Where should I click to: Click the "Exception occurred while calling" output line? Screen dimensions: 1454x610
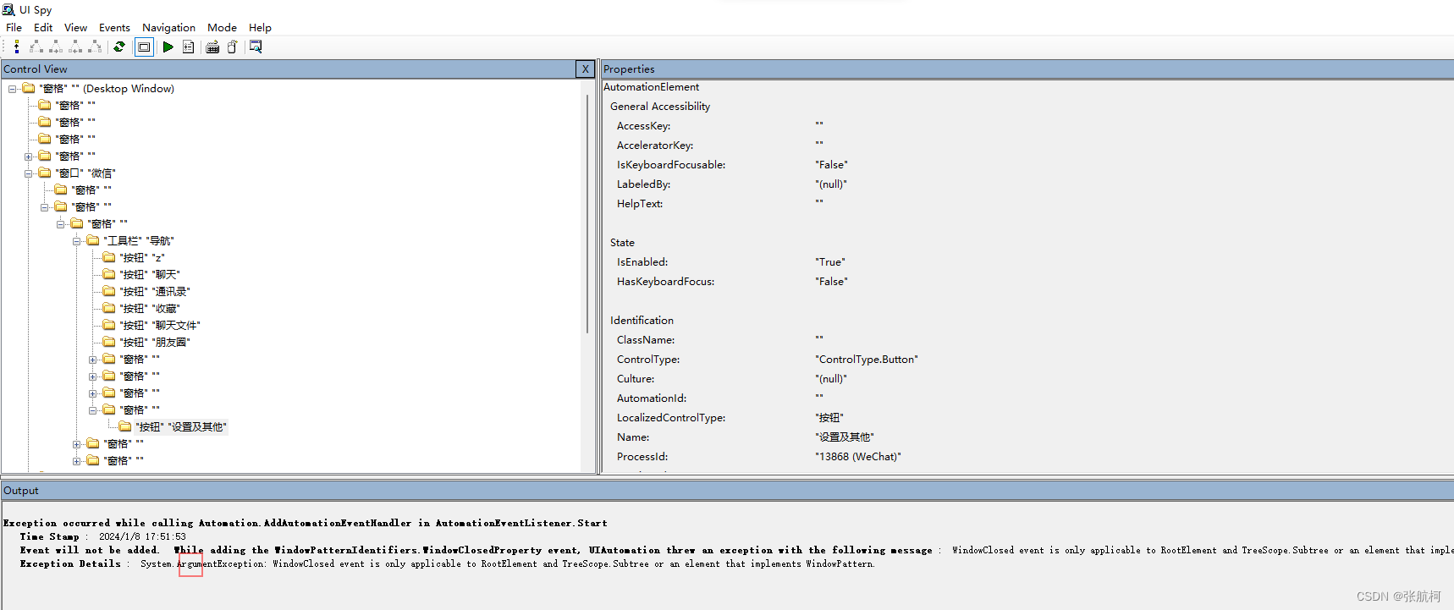tap(305, 524)
